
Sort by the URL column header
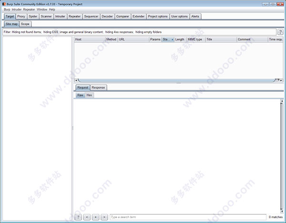click(133, 39)
